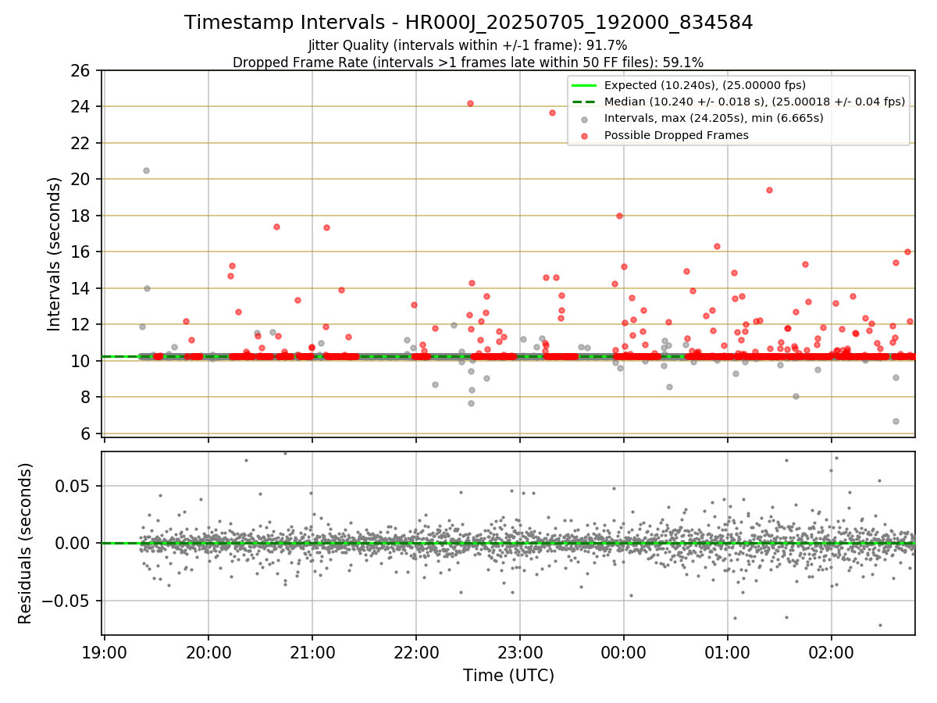Click the highest red dropped-frame point near 24 seconds

(x=470, y=103)
